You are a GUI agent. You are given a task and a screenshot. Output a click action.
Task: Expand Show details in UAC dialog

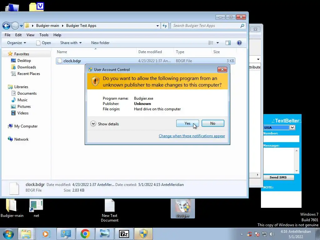104,124
